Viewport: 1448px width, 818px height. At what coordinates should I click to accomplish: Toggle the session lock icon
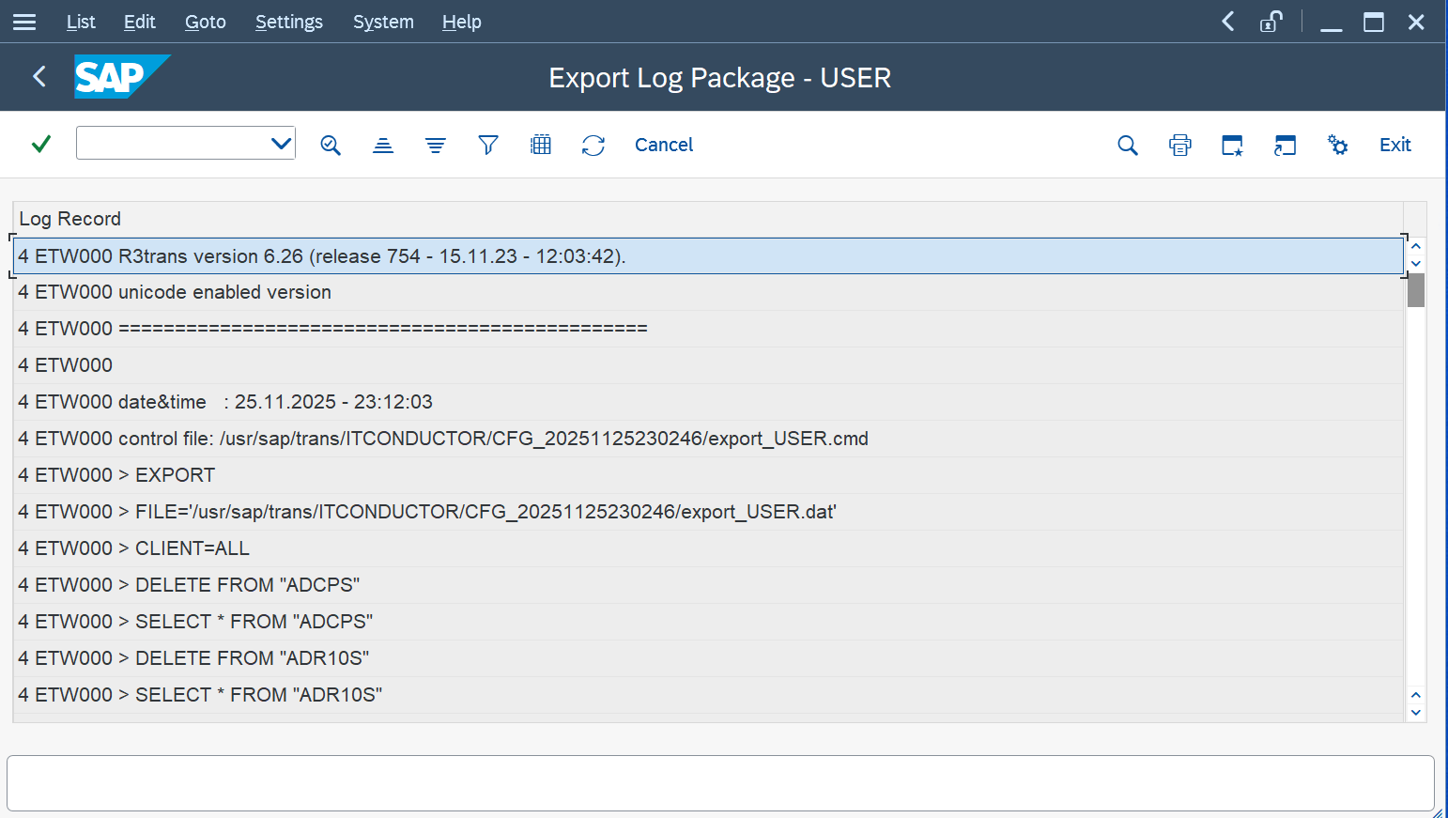pos(1271,22)
